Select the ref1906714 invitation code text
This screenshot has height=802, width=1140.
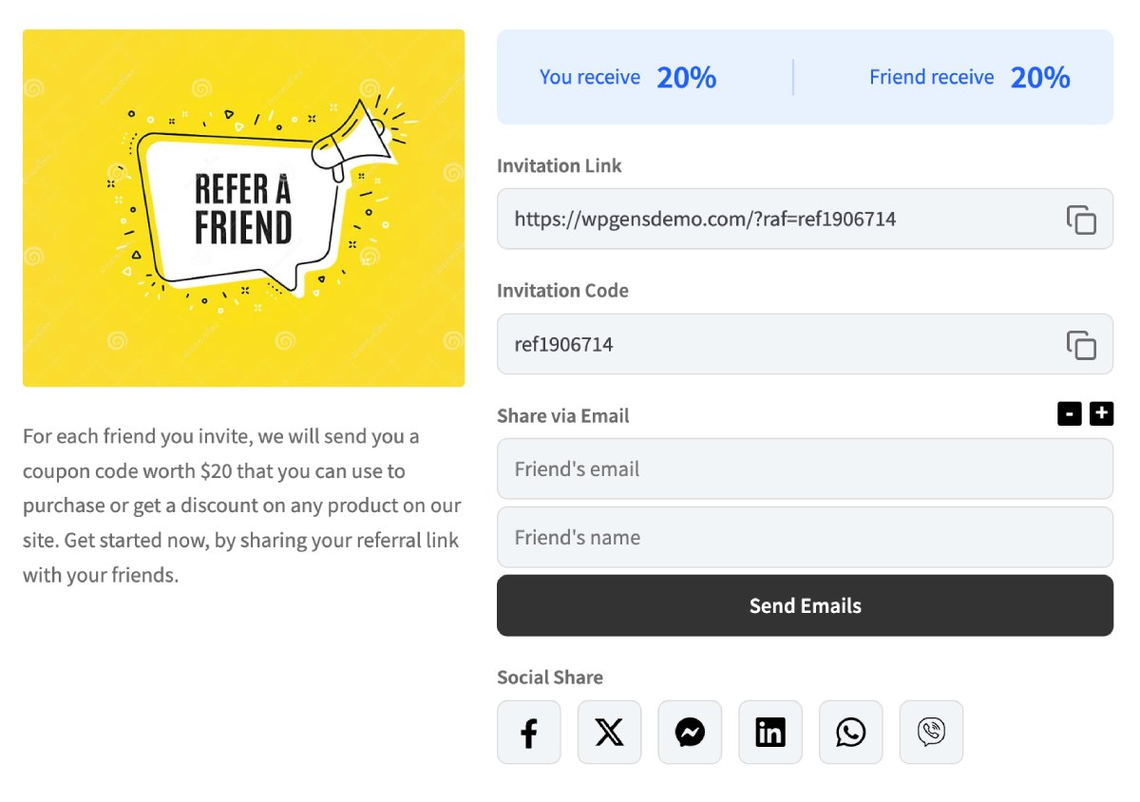click(564, 345)
